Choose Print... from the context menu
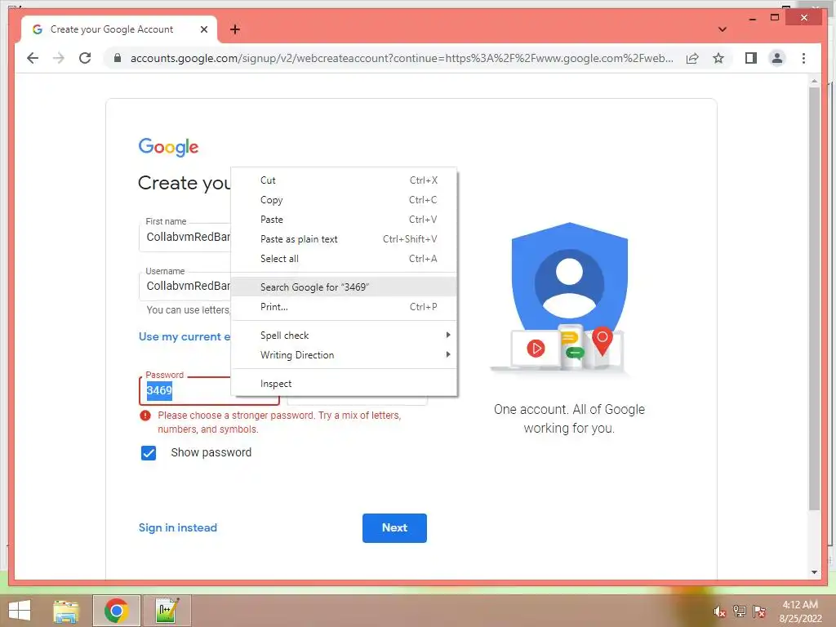Image resolution: width=836 pixels, height=627 pixels. click(x=344, y=307)
